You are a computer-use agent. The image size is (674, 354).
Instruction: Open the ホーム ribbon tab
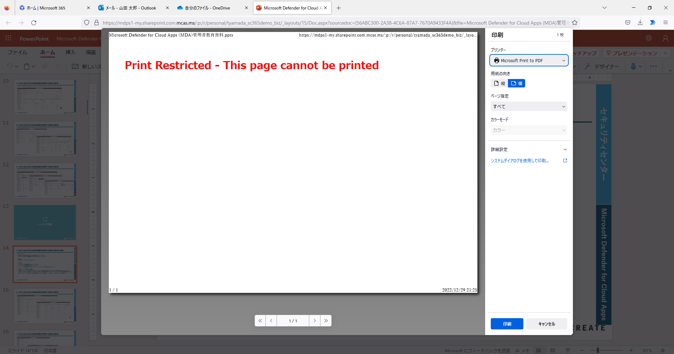coord(47,52)
